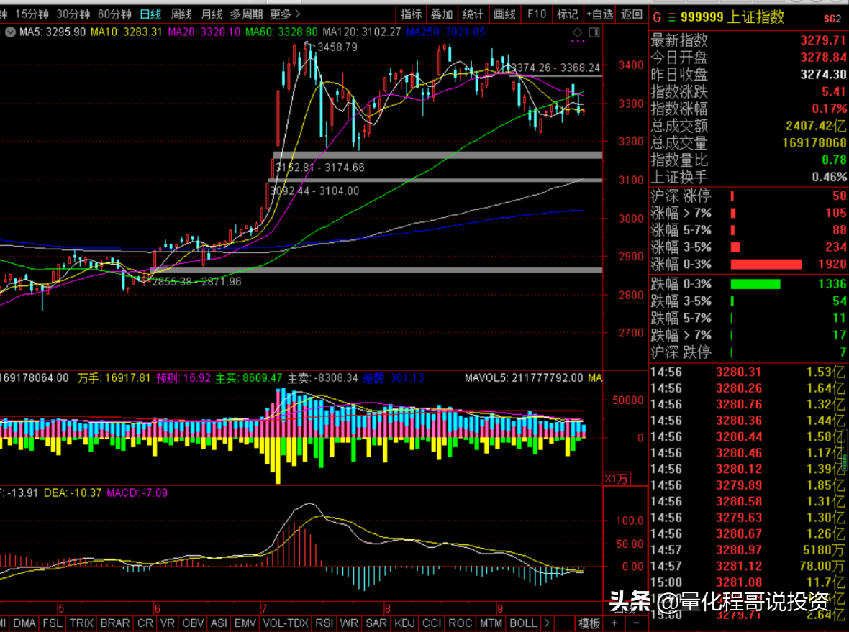Screen dimensions: 849x632
Task: Click the 2855.38 - 2871.96 gap label
Action: [x=196, y=282]
